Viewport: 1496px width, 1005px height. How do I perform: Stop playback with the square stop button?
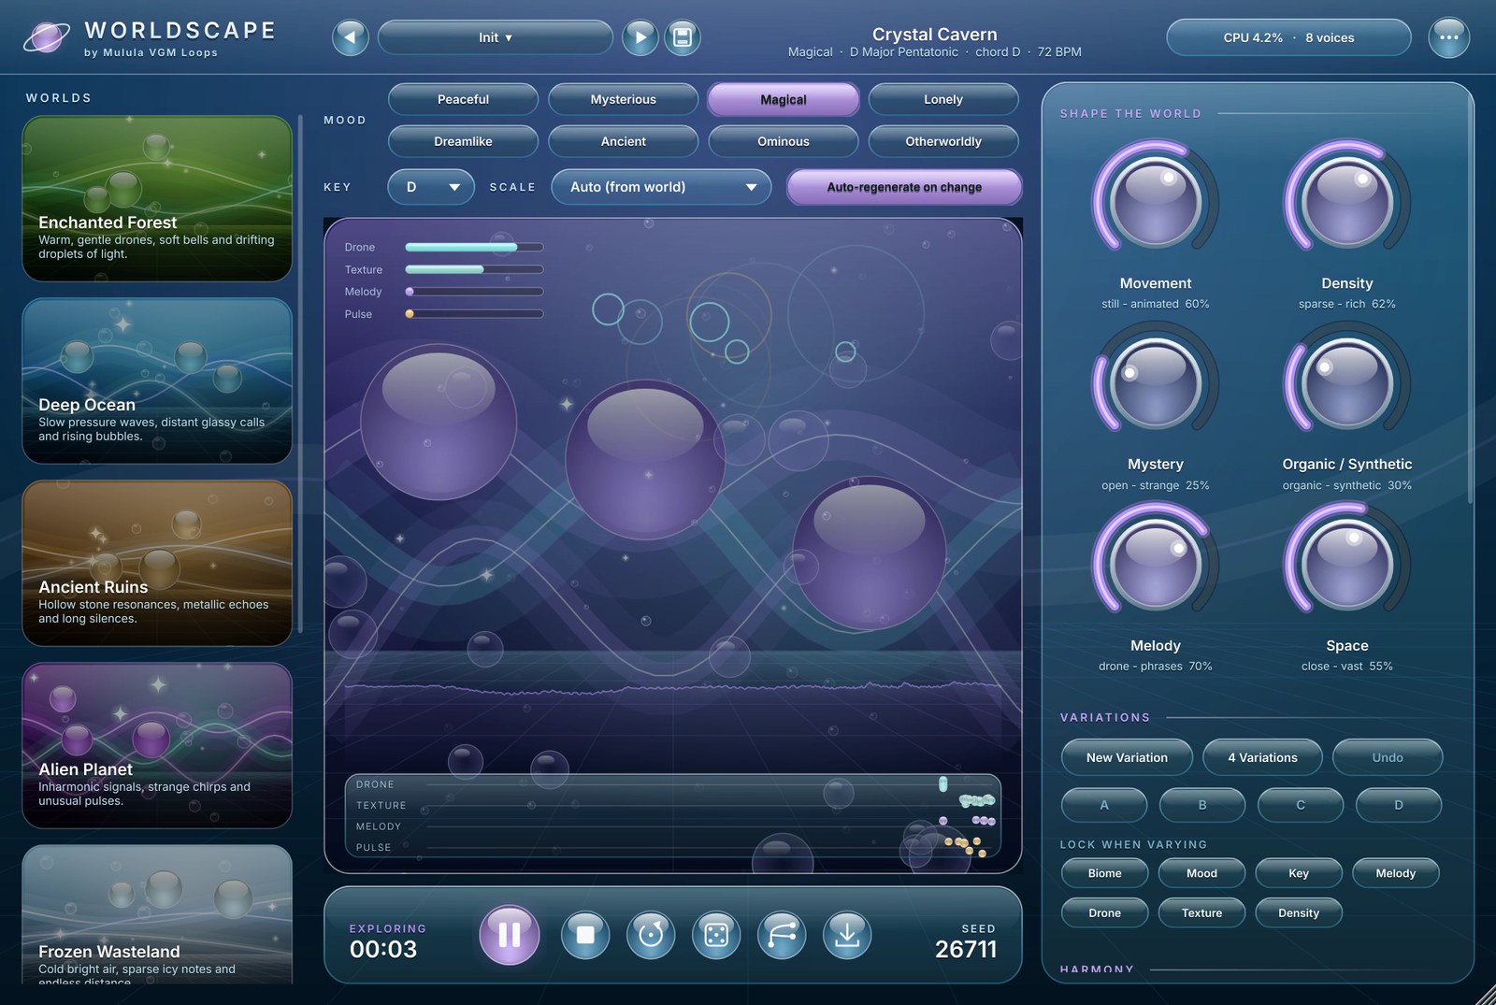pos(585,934)
